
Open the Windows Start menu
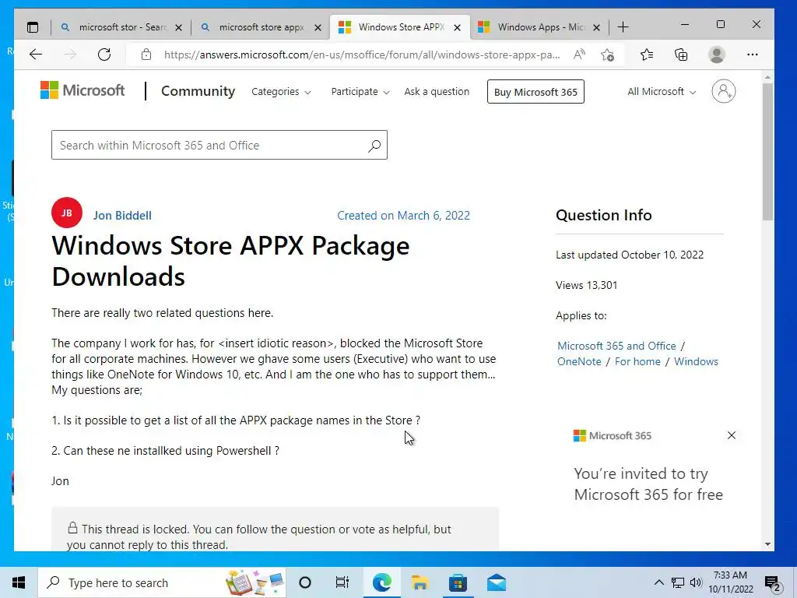19,582
